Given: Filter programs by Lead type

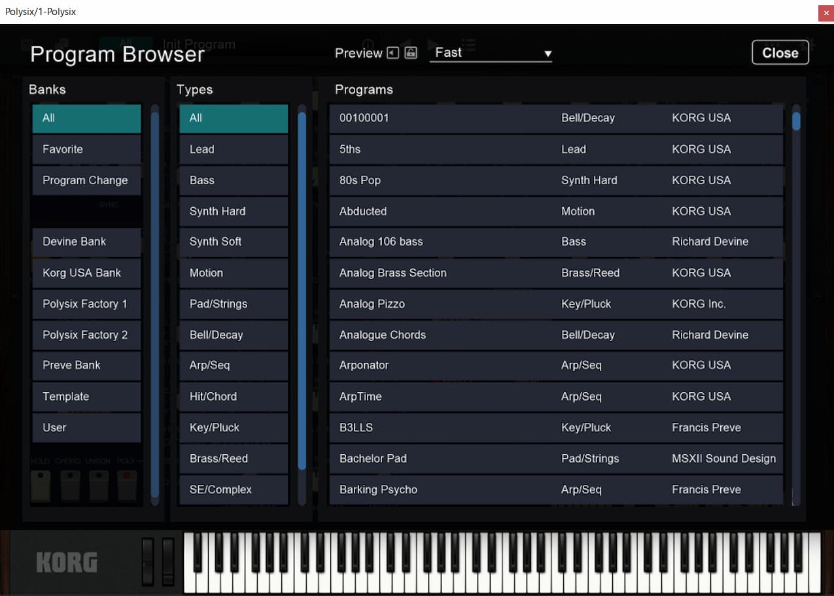Looking at the screenshot, I should 234,149.
